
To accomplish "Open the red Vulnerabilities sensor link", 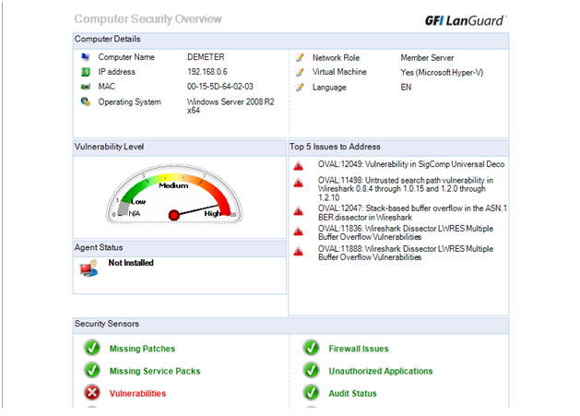I will [137, 394].
